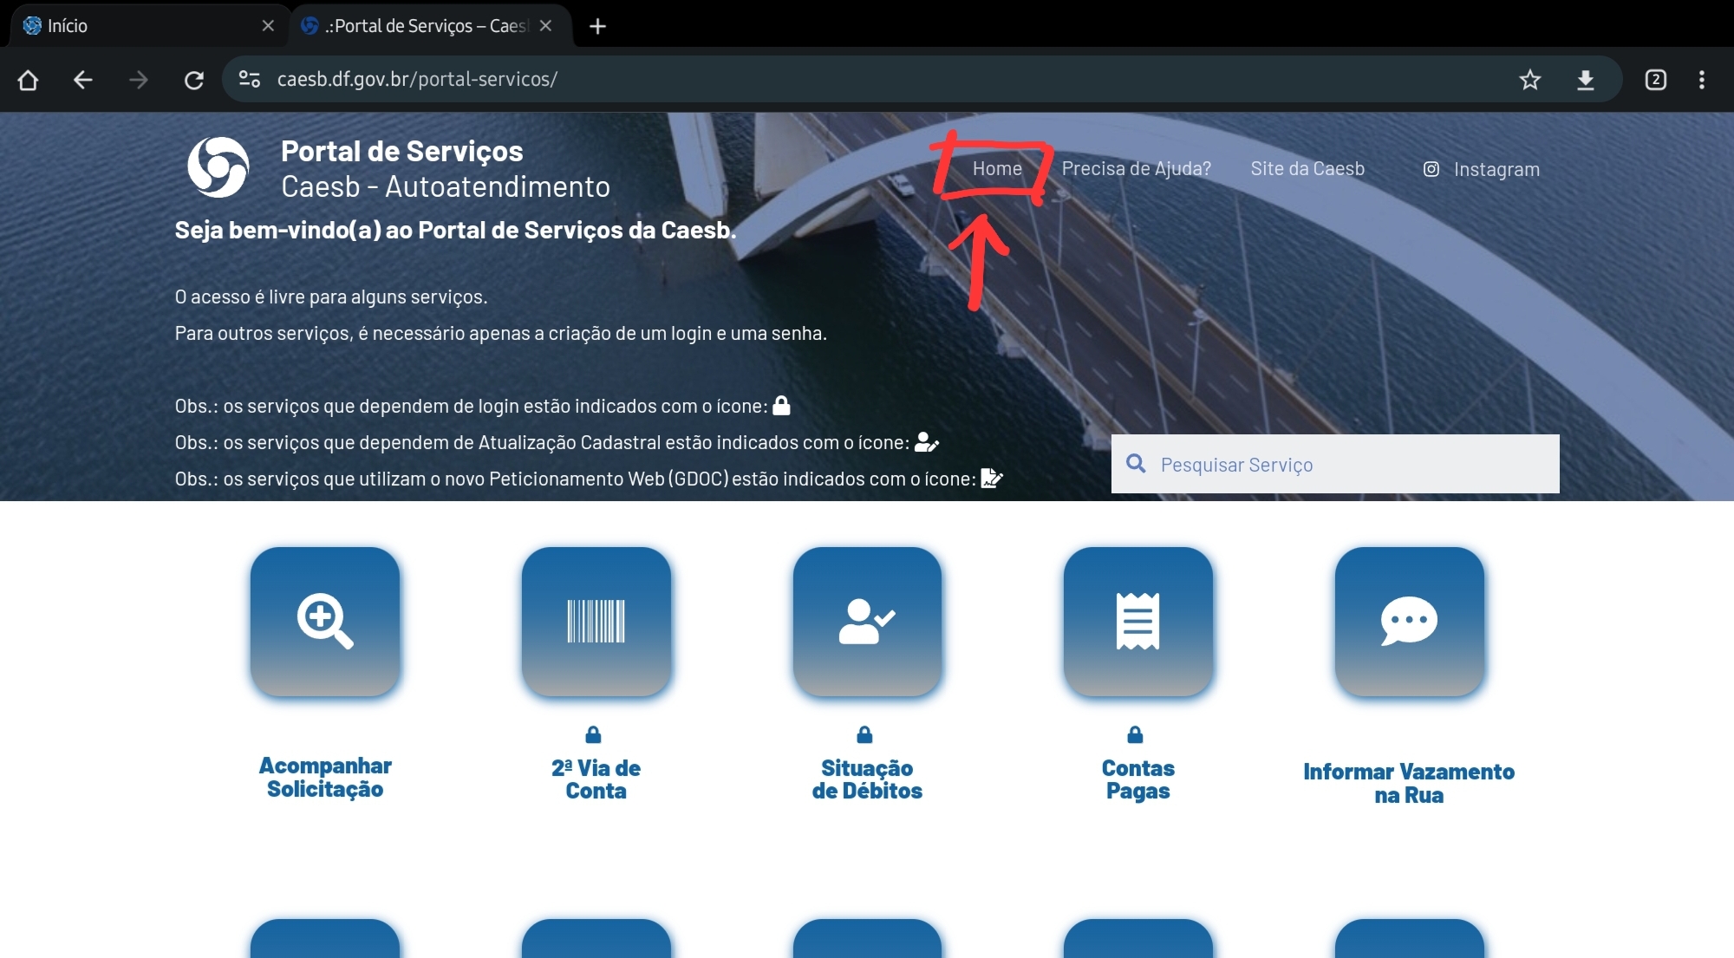Click the 2ª Via de Conta label
The image size is (1734, 958).
tap(596, 779)
